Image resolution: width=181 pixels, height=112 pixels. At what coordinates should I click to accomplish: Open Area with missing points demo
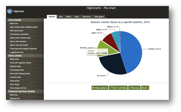25,74
